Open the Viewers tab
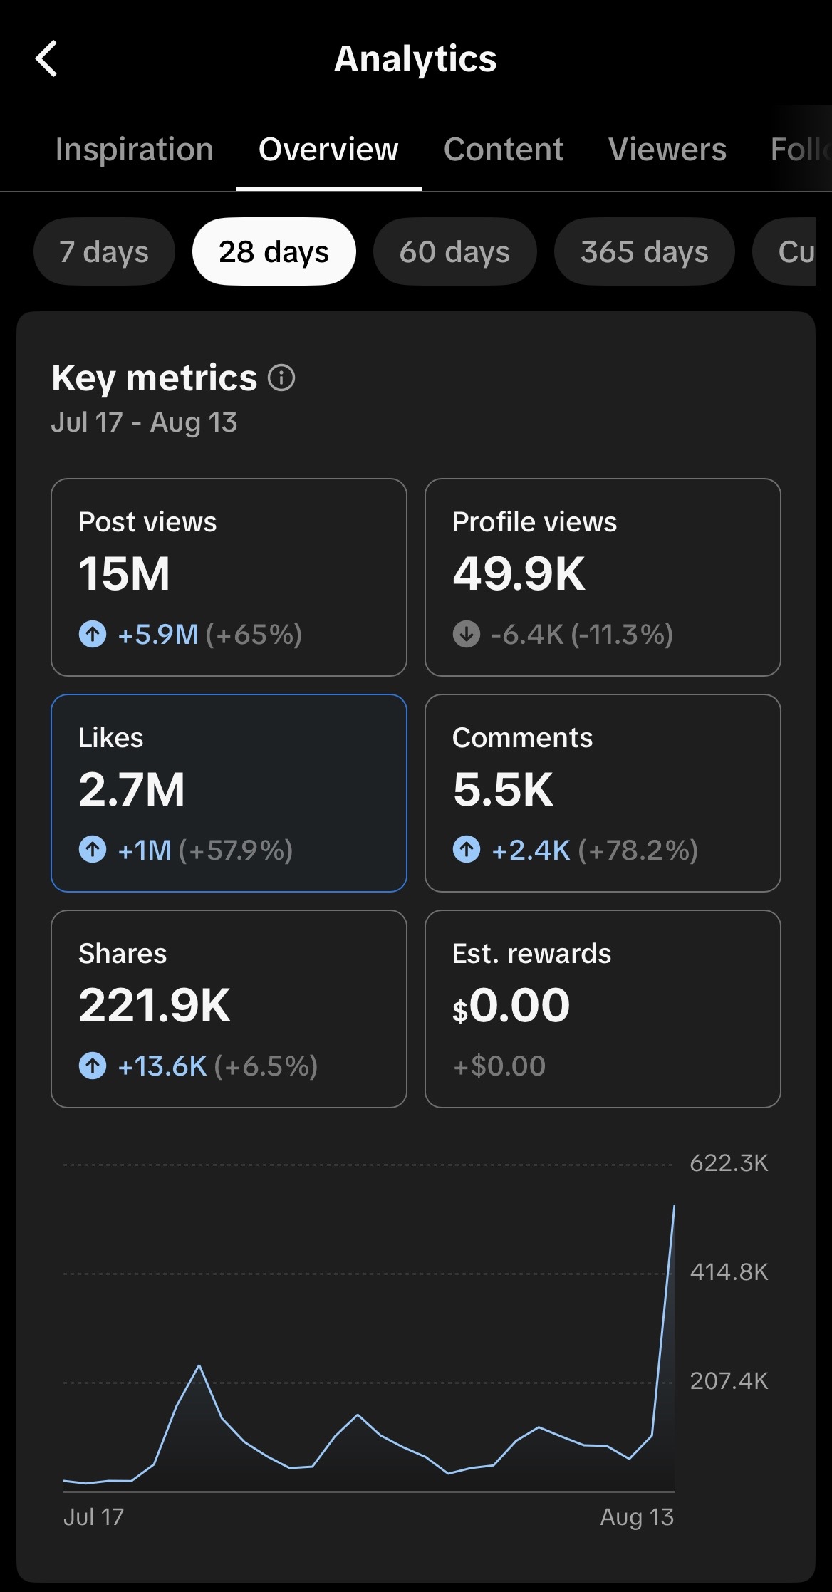 point(667,150)
